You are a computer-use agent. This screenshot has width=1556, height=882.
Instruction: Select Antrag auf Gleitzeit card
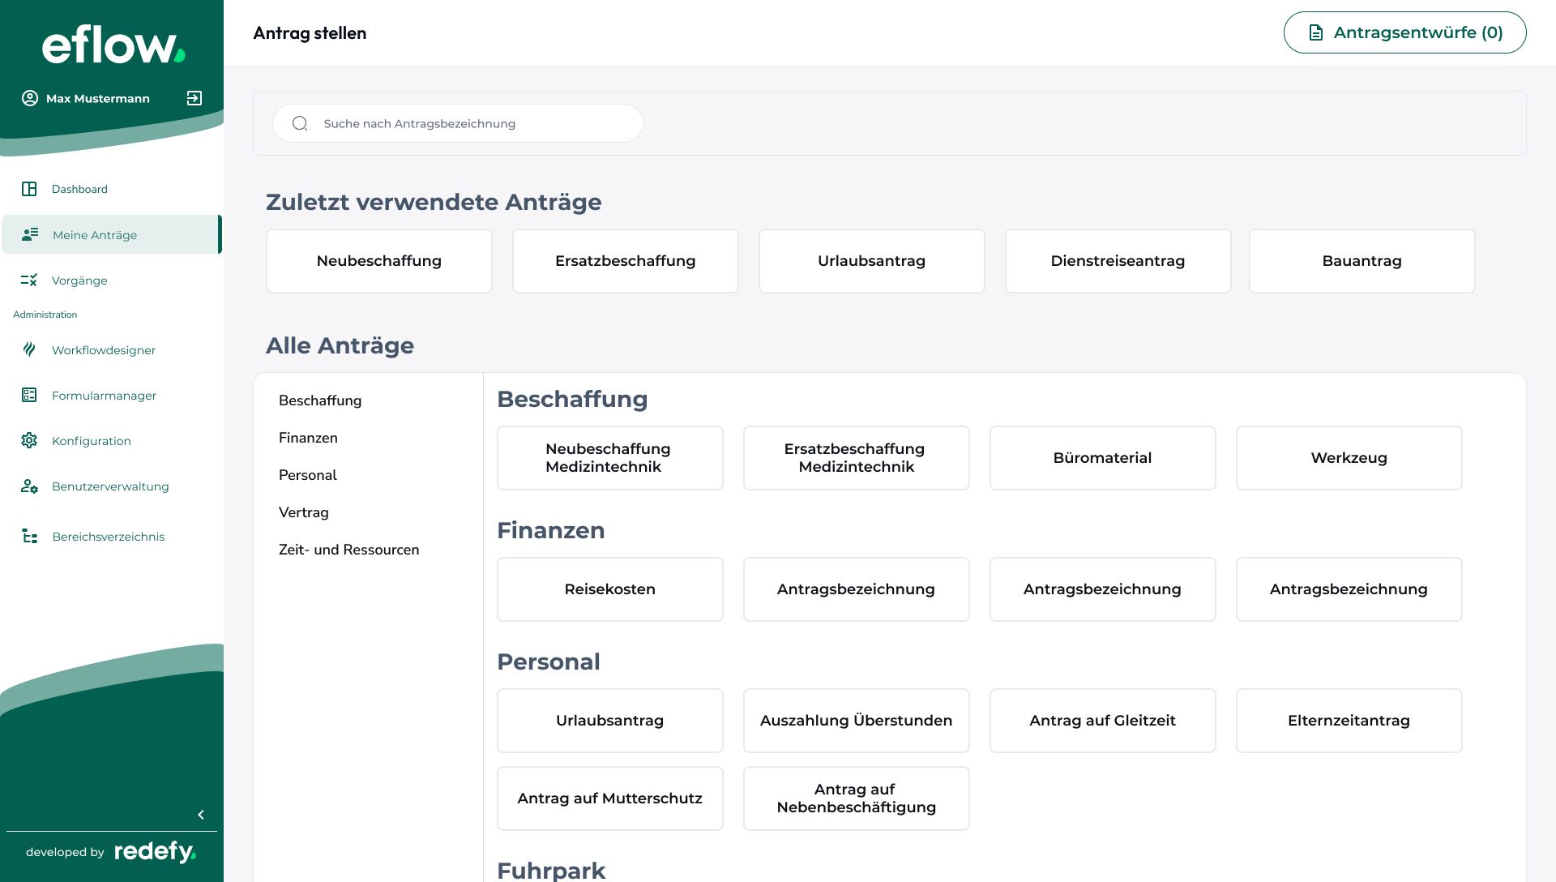click(x=1102, y=721)
